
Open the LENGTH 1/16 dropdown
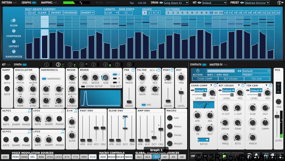111,13
